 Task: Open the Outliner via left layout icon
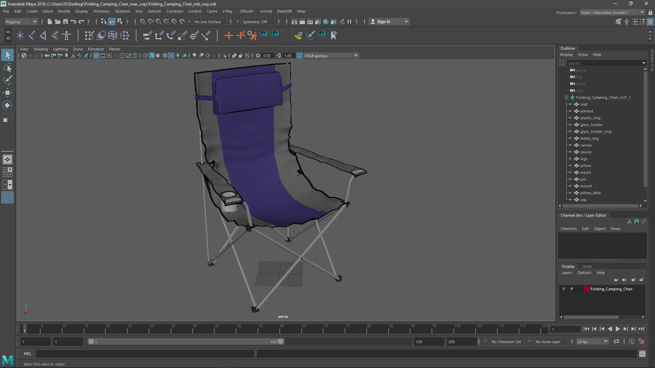point(8,197)
